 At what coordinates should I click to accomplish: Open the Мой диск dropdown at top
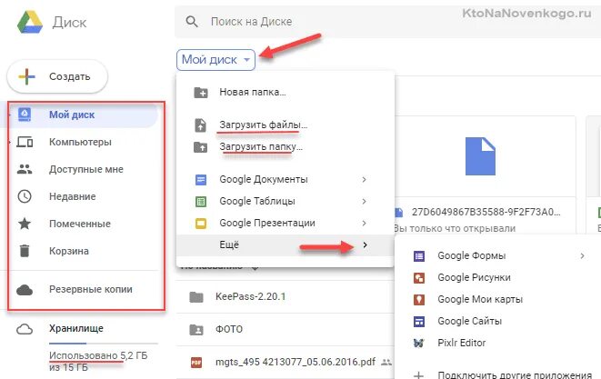coord(215,60)
